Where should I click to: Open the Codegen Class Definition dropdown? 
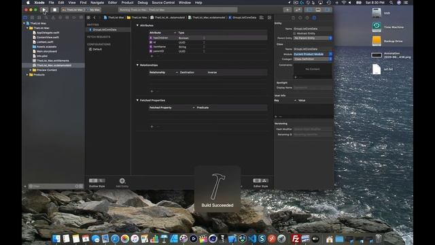pyautogui.click(x=313, y=59)
